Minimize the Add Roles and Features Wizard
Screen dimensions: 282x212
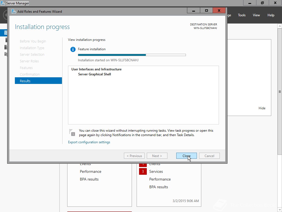194,10
